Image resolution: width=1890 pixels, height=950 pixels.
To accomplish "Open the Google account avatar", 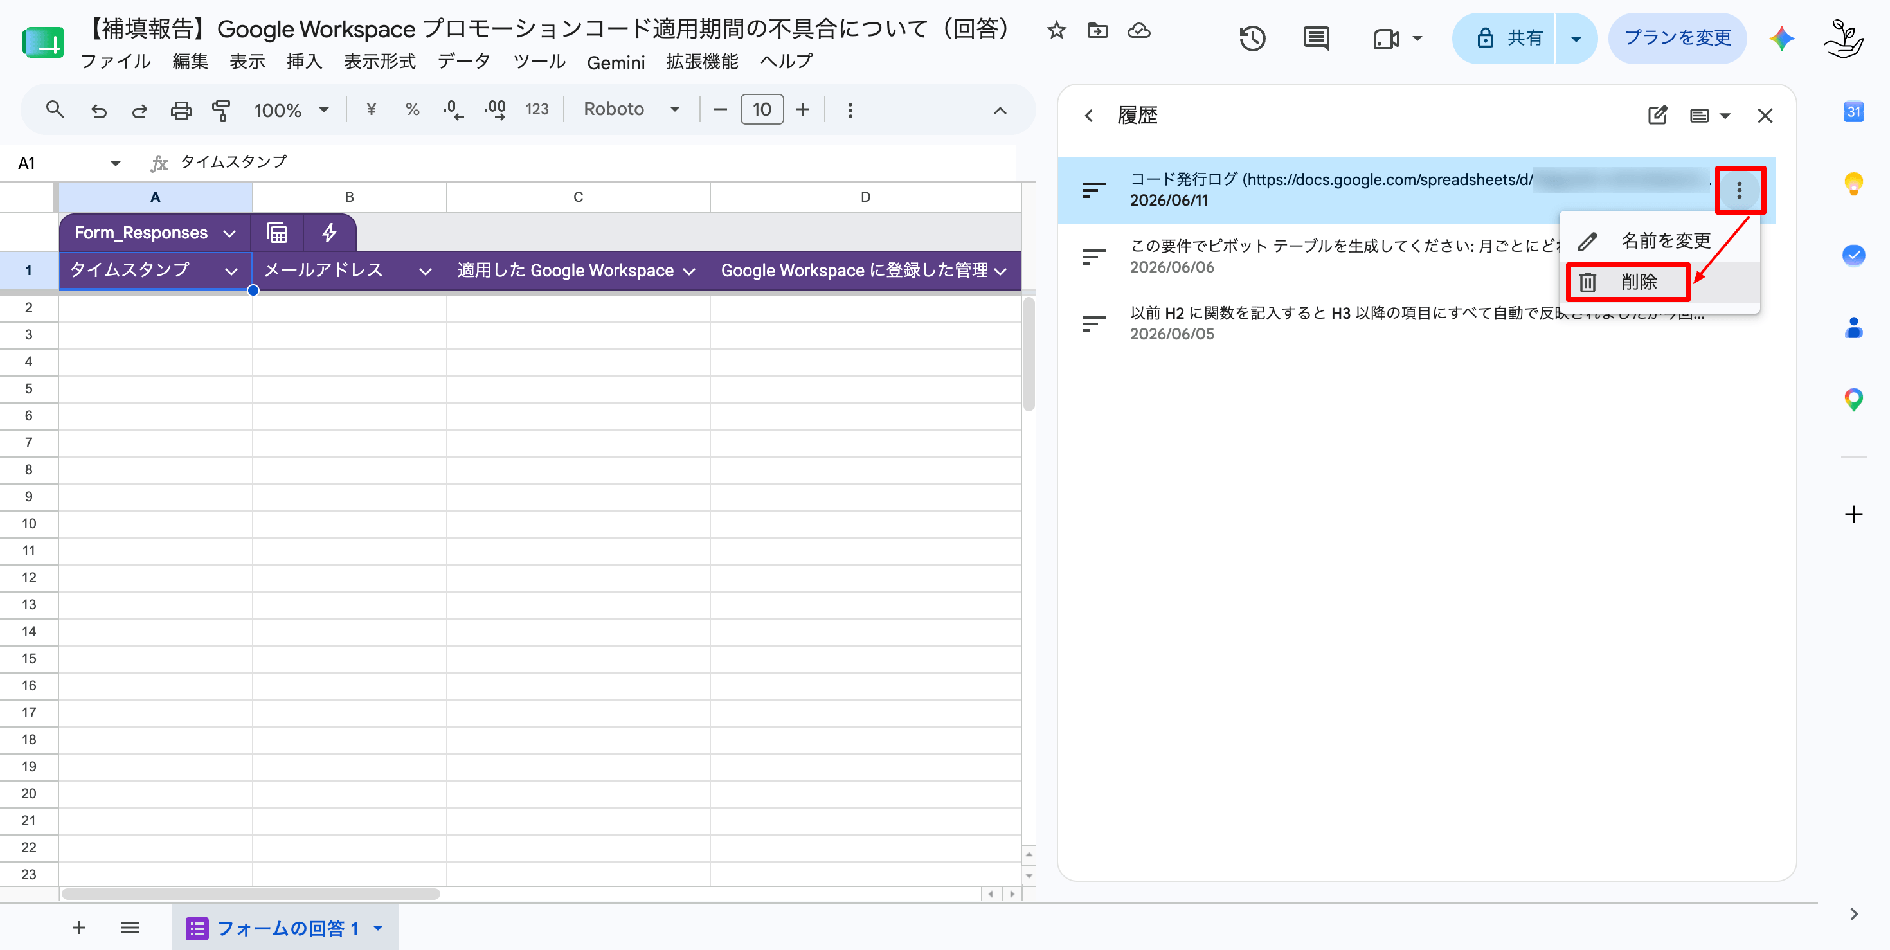I will 1844,38.
